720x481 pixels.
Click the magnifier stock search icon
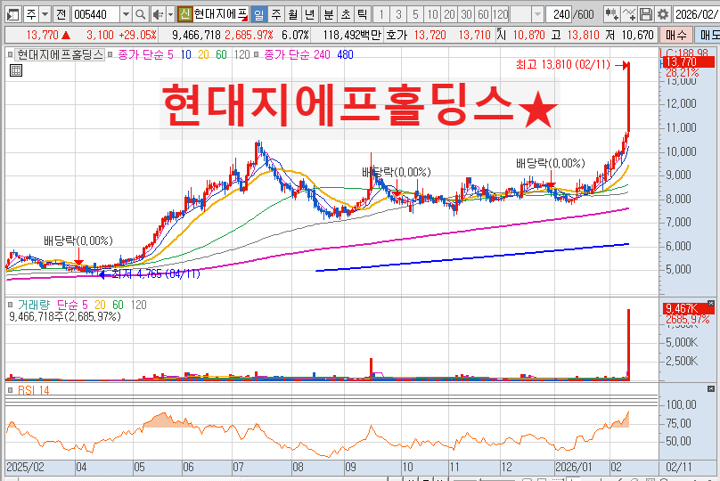click(x=141, y=14)
